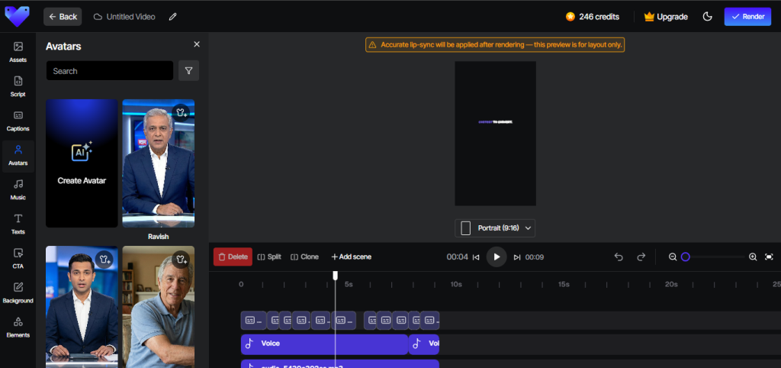Click the lip-sync warning banner
The image size is (781, 368).
[494, 45]
